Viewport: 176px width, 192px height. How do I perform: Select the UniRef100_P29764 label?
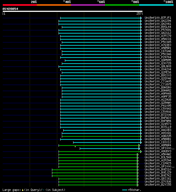(158, 57)
